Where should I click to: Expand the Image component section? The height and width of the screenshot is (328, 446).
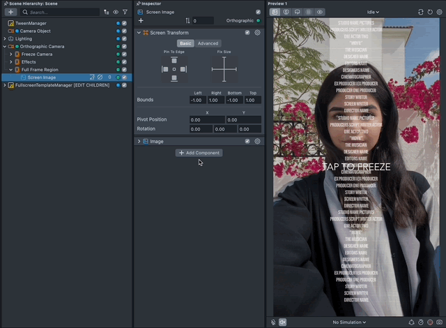coord(139,141)
